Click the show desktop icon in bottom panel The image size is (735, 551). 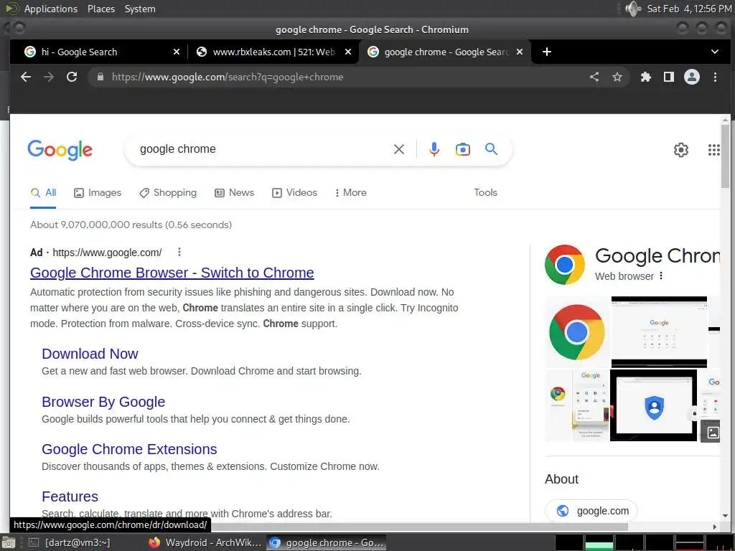pyautogui.click(x=9, y=543)
